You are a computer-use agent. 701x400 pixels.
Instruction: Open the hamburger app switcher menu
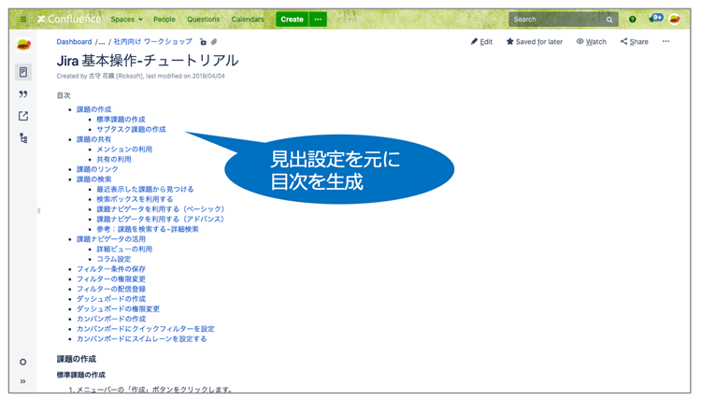(x=23, y=20)
